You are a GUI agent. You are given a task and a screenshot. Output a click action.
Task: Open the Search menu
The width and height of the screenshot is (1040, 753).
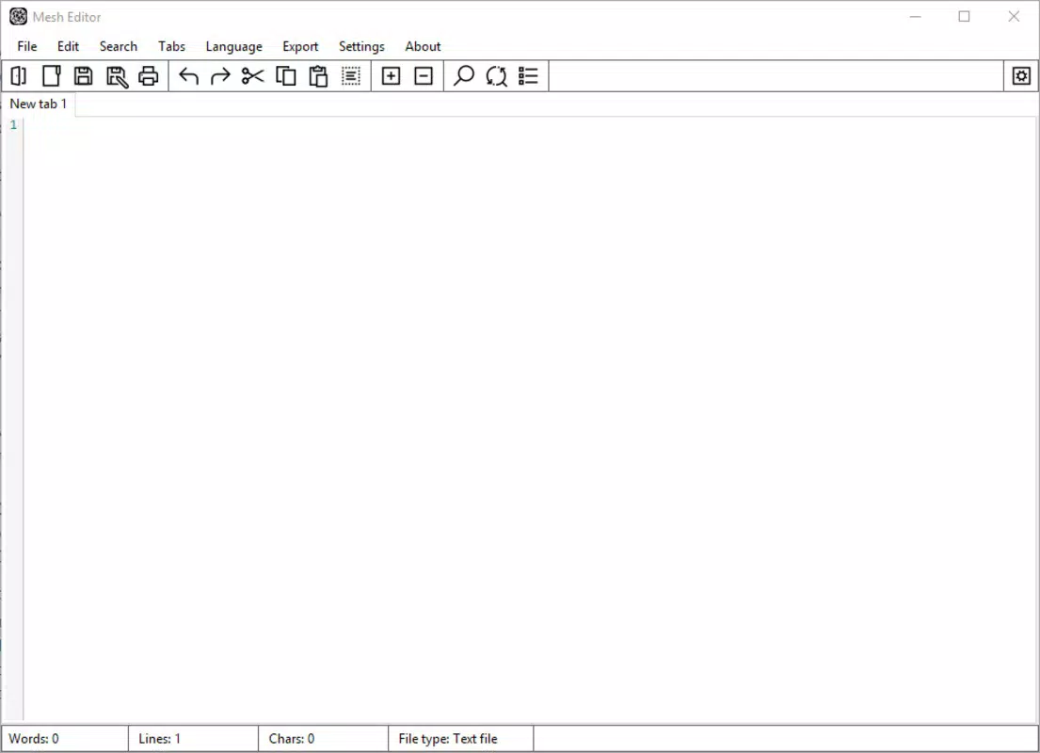tap(118, 46)
